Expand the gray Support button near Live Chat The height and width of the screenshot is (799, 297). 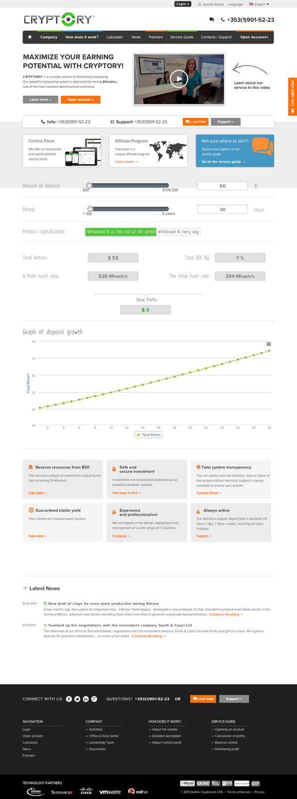click(226, 122)
